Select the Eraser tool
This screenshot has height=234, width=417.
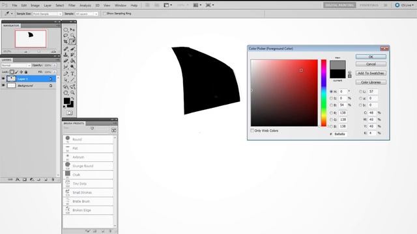66,60
